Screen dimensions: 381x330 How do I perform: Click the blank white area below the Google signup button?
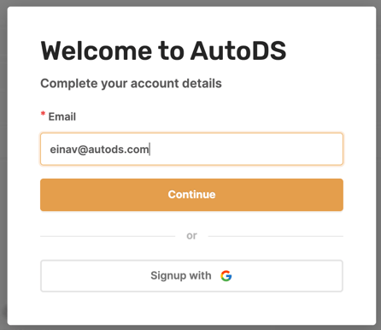click(191, 309)
